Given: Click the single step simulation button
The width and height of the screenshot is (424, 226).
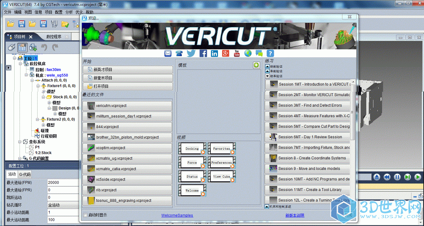Looking at the screenshot, I should [408, 177].
